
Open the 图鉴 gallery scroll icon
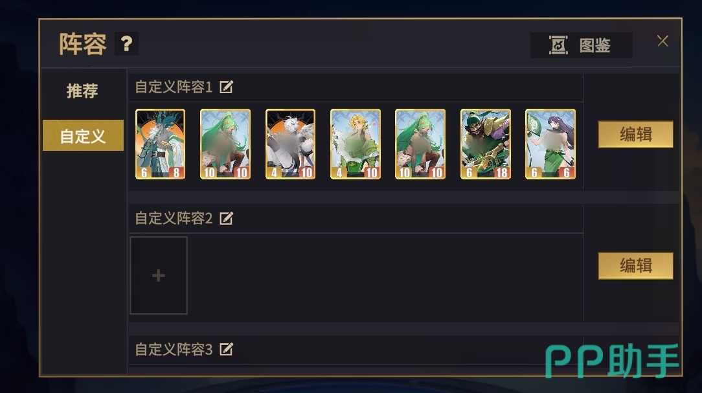[558, 45]
